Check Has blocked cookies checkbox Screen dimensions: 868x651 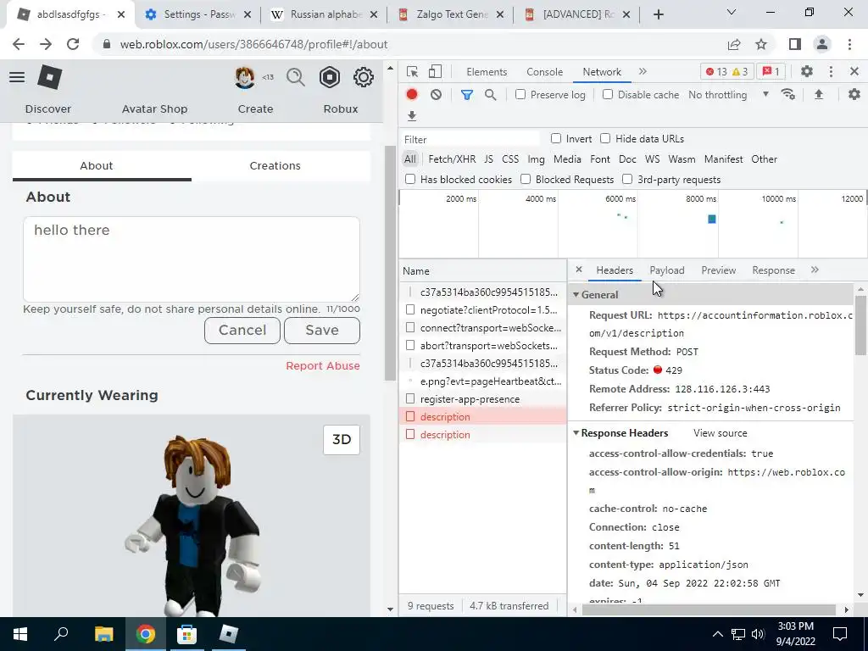[x=410, y=179]
